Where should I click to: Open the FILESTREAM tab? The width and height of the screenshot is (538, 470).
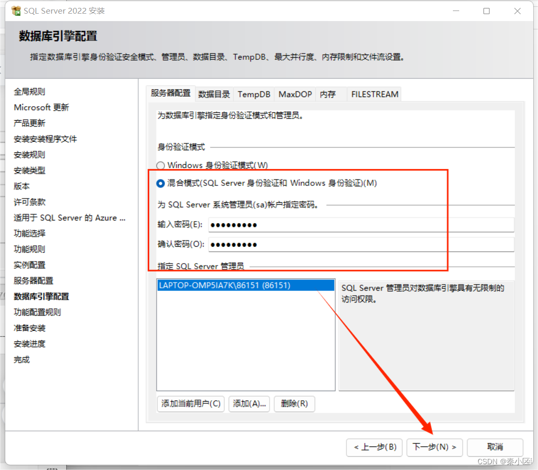(x=375, y=95)
